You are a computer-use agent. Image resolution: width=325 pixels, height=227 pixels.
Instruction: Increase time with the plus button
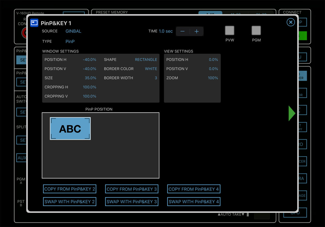tap(197, 31)
